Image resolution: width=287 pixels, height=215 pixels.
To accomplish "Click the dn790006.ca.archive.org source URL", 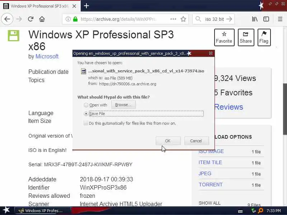I will 128,84.
